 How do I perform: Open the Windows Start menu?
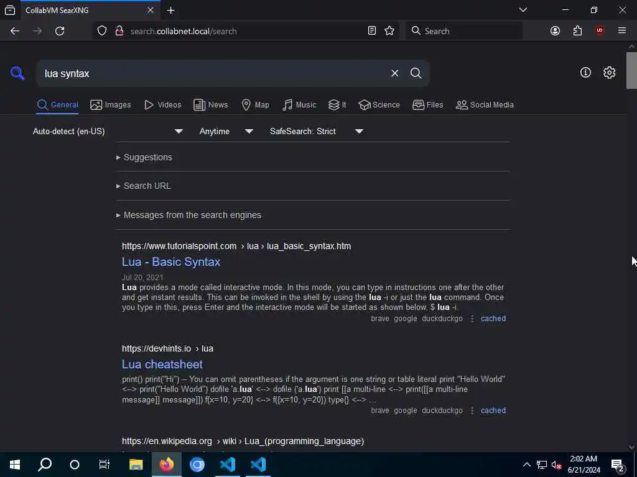click(x=15, y=465)
